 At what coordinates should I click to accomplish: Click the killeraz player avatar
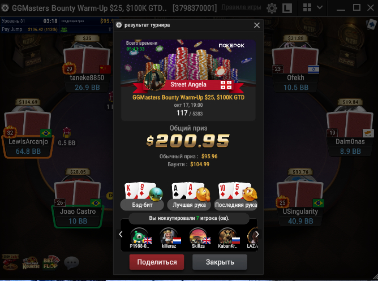point(169,236)
